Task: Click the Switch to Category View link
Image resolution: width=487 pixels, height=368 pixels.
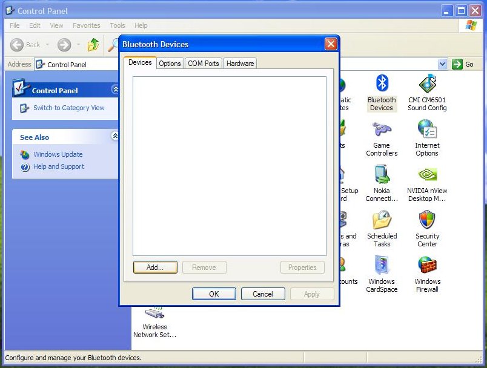Action: [x=68, y=108]
